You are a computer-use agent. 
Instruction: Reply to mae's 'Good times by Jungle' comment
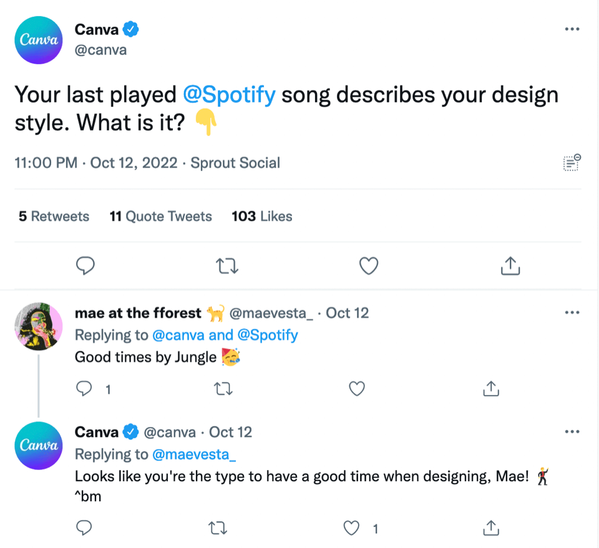coord(84,388)
